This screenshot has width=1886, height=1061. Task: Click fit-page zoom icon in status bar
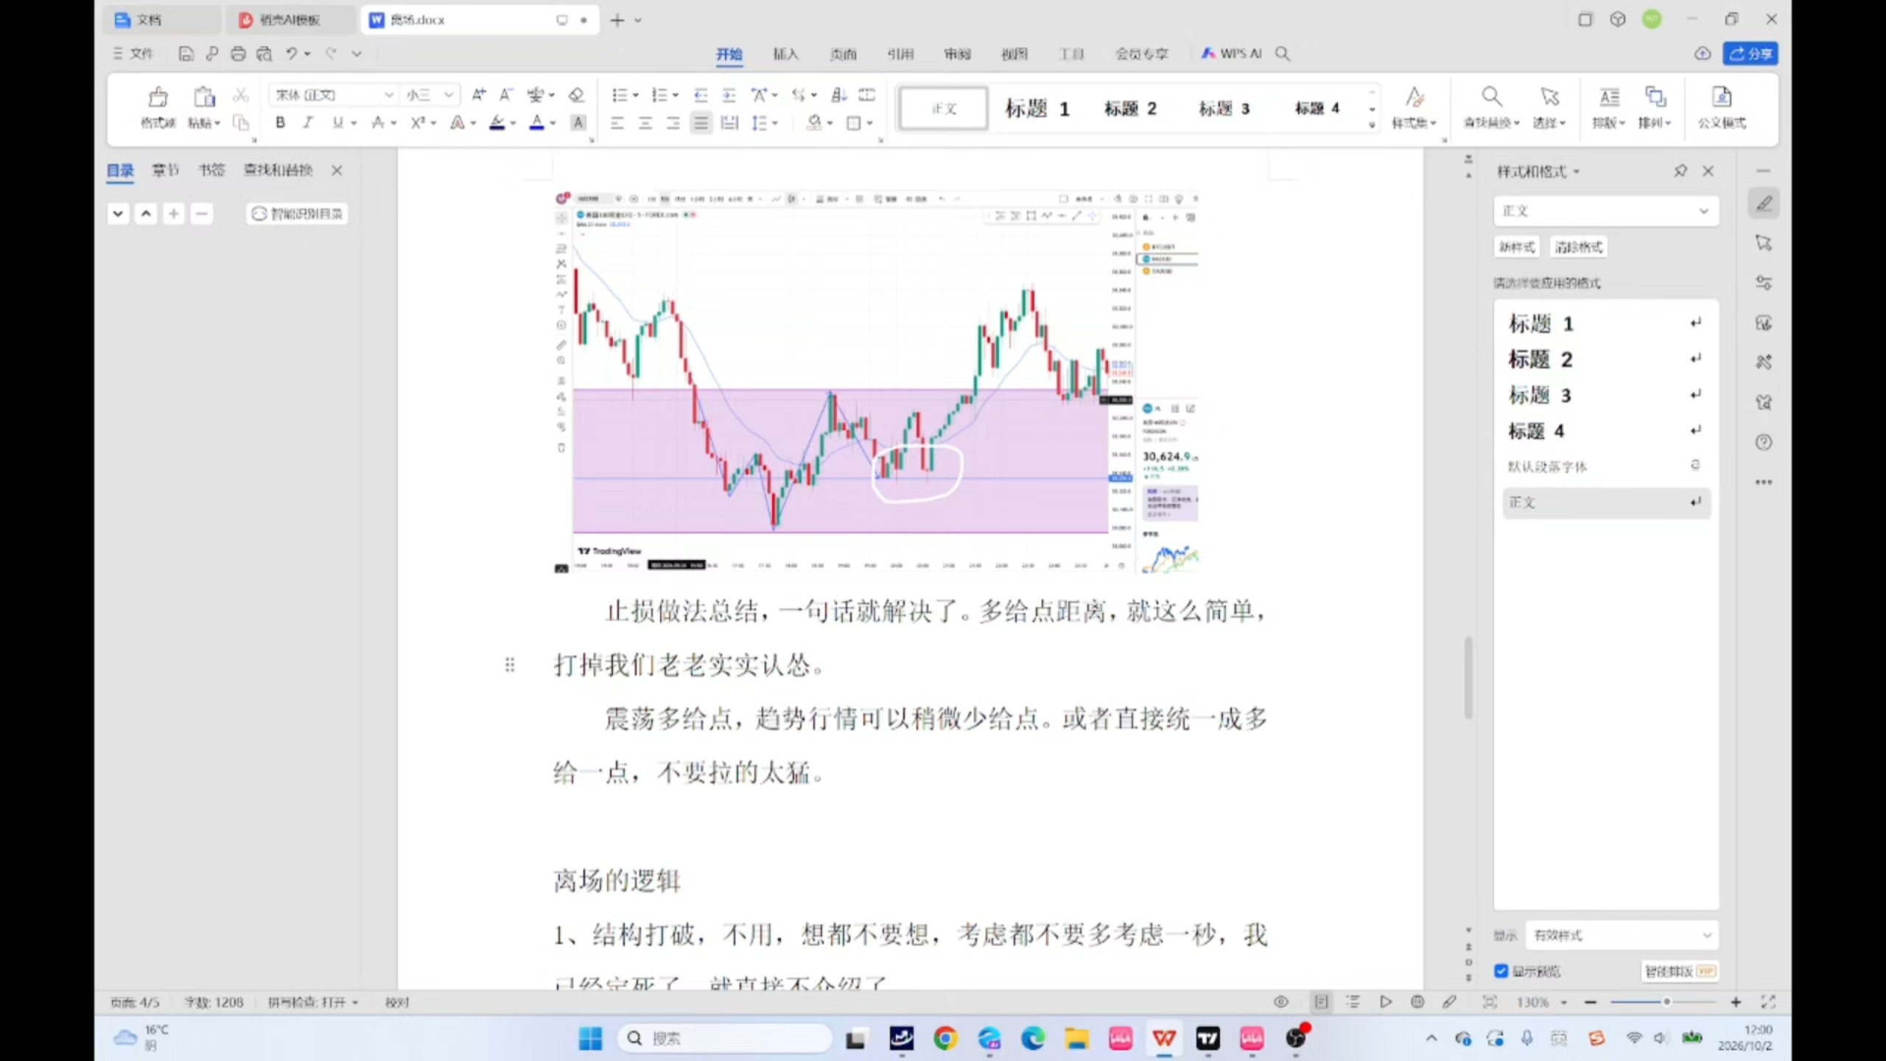pos(1490,1002)
